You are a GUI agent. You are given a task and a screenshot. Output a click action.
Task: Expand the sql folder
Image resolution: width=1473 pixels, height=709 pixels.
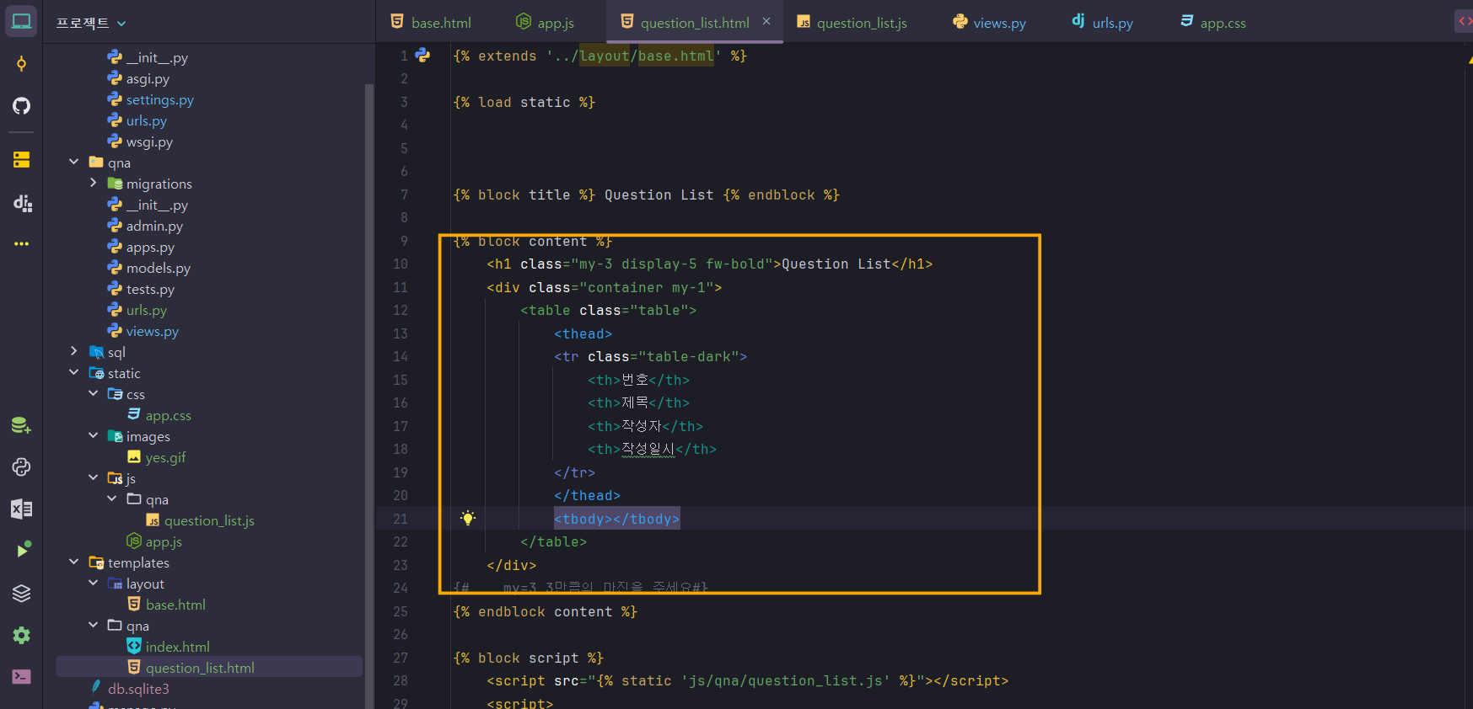point(74,351)
